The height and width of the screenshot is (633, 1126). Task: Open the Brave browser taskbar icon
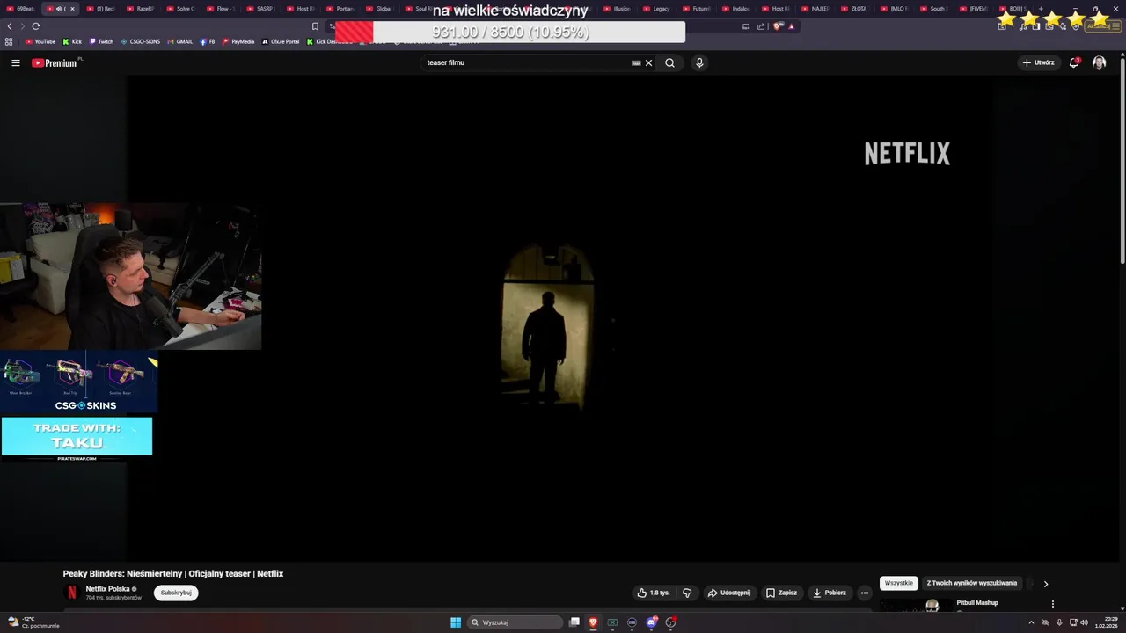click(x=593, y=622)
